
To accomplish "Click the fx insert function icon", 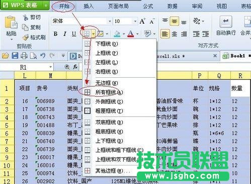I will (x=75, y=67).
